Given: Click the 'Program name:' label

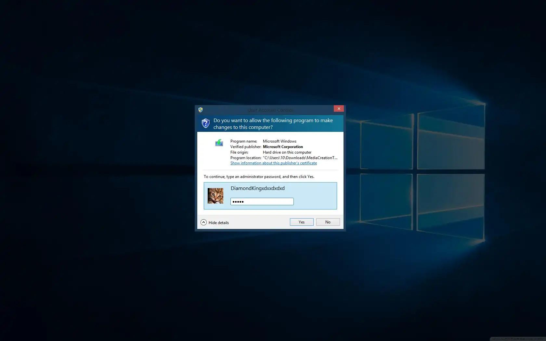Looking at the screenshot, I should (244, 141).
